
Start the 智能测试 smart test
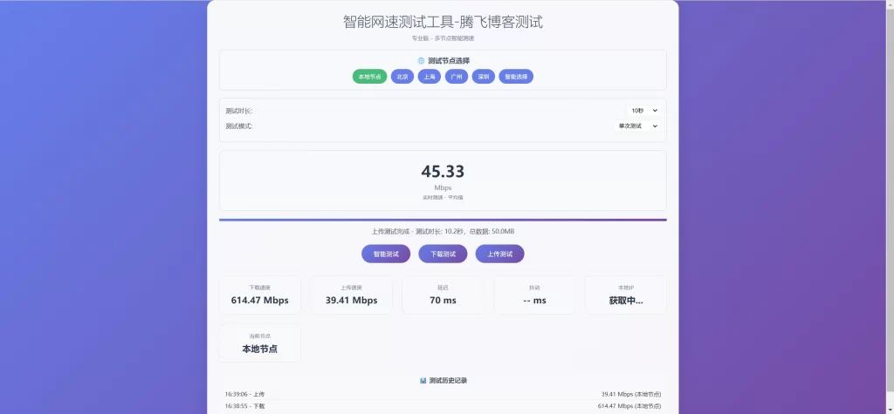tap(386, 254)
